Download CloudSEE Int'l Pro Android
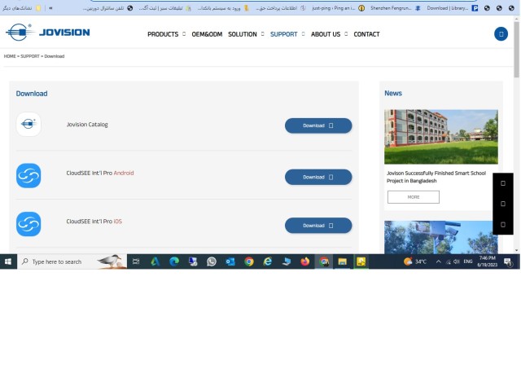 coord(318,177)
